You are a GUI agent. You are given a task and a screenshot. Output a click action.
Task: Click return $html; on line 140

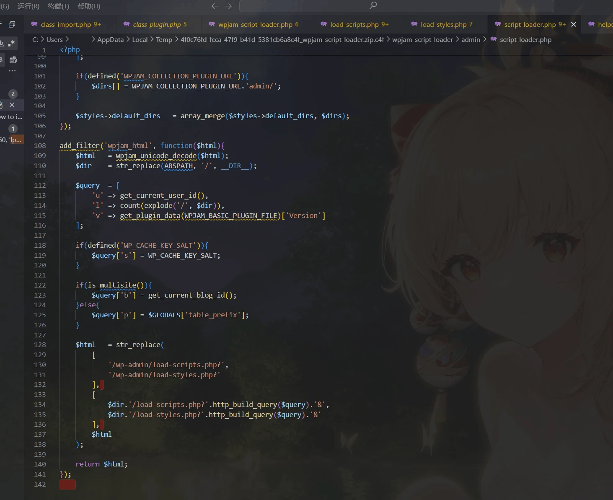[x=101, y=464]
